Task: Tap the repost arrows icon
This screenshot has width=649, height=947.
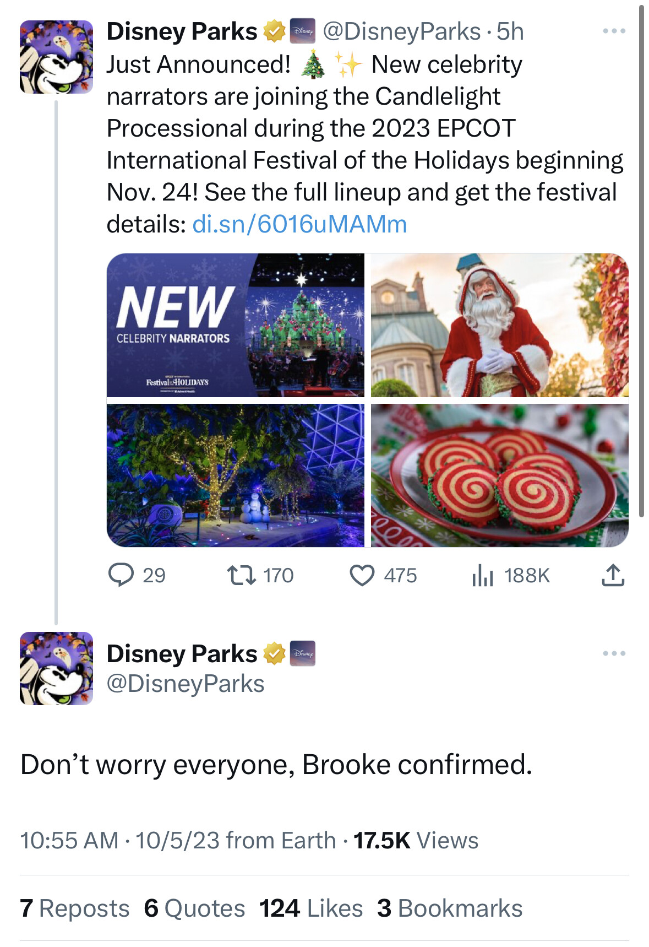Action: pyautogui.click(x=242, y=575)
